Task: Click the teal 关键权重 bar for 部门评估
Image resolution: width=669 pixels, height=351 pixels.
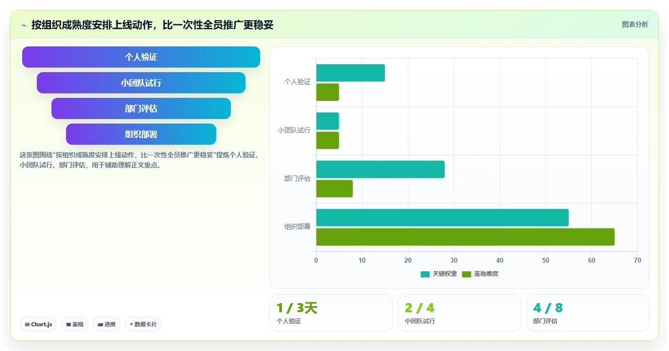Action: point(380,169)
